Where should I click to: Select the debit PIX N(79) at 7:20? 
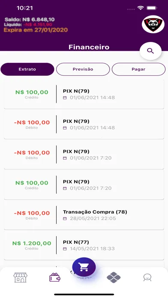84,155
